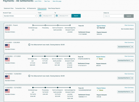This screenshot has height=102, width=139.
Task: Click Processing marker on 1/25/2023 – Present timeline
Action: pyautogui.click(x=45, y=25)
